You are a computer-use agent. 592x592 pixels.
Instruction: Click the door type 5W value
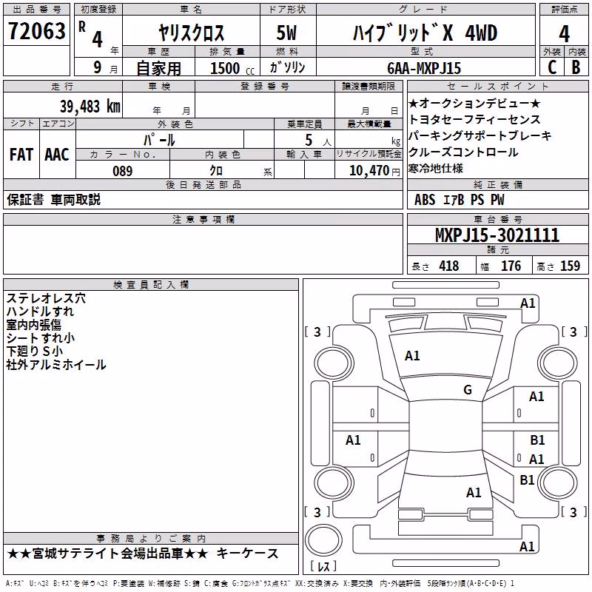(286, 33)
